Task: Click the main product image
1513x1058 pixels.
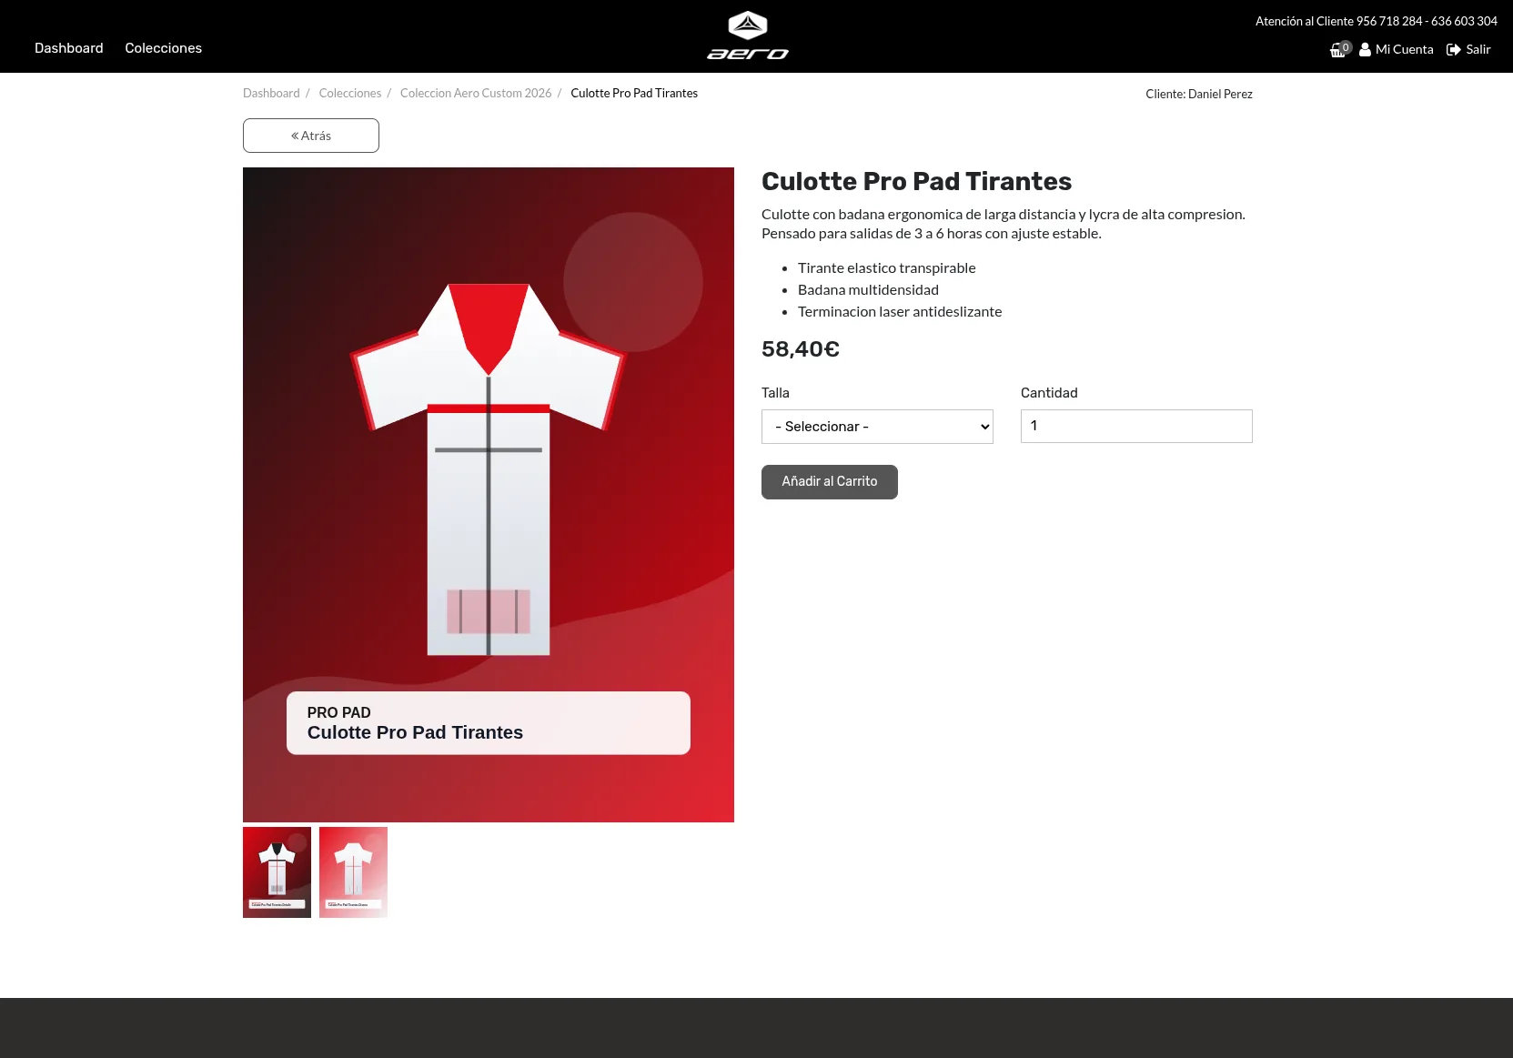Action: pyautogui.click(x=489, y=495)
